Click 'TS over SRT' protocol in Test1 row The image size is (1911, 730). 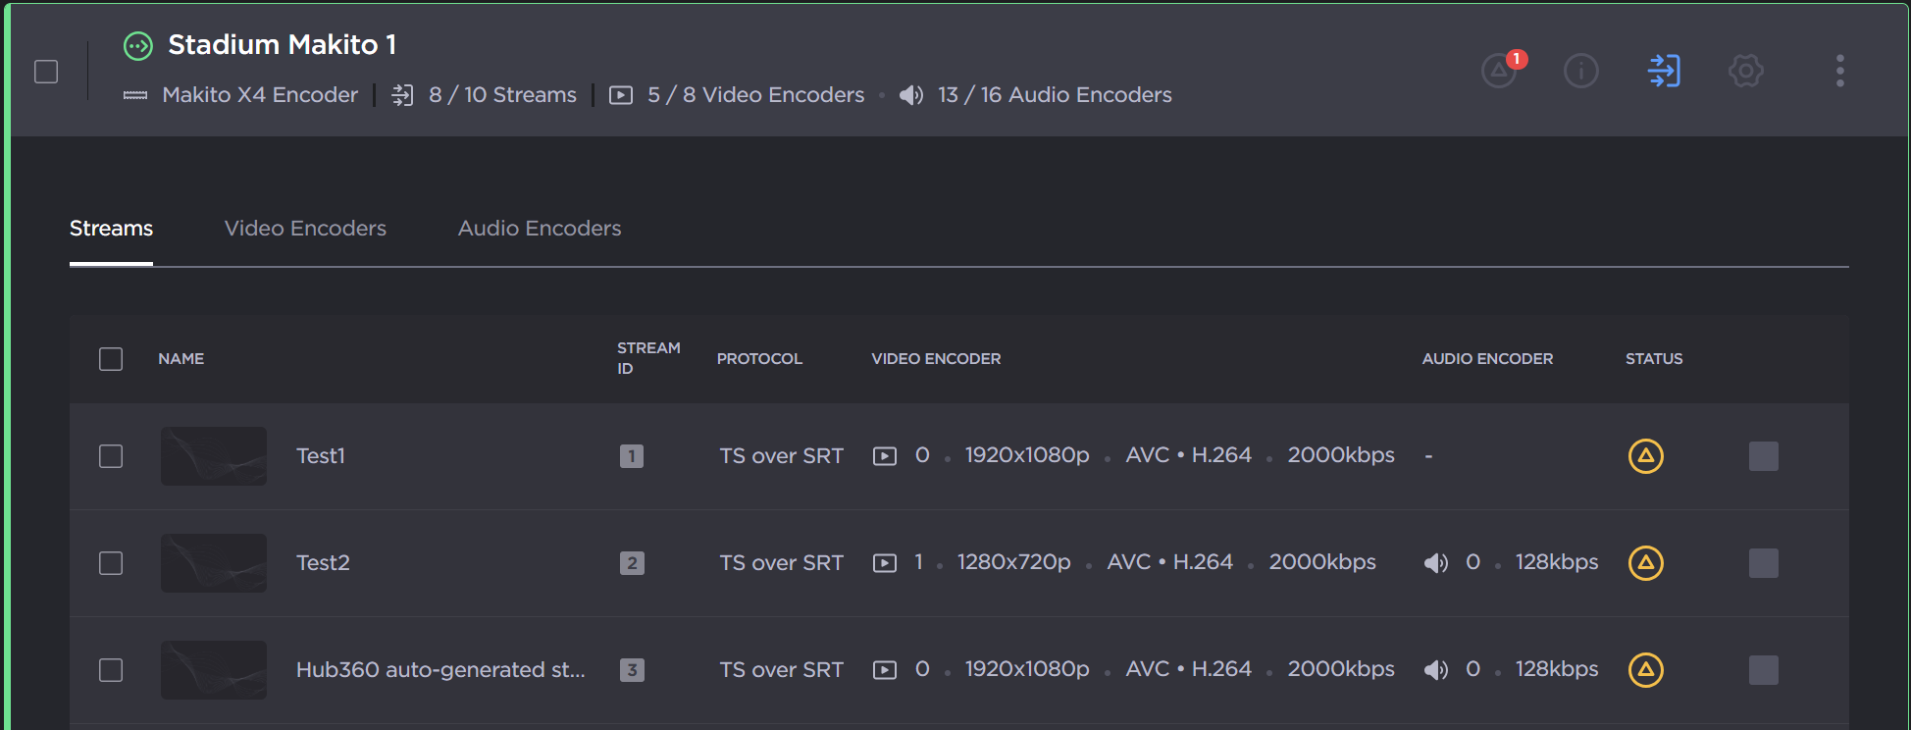click(x=781, y=456)
